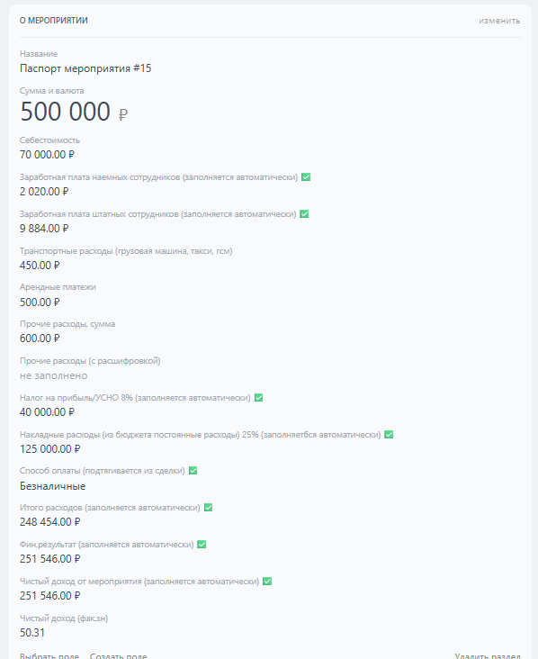The height and width of the screenshot is (659, 538).
Task: Click the green check beside Фин.результат
Action: coord(202,545)
